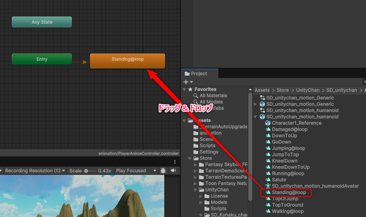366x217 pixels.
Task: Click the star icon next to Favorites
Action: tap(190, 89)
